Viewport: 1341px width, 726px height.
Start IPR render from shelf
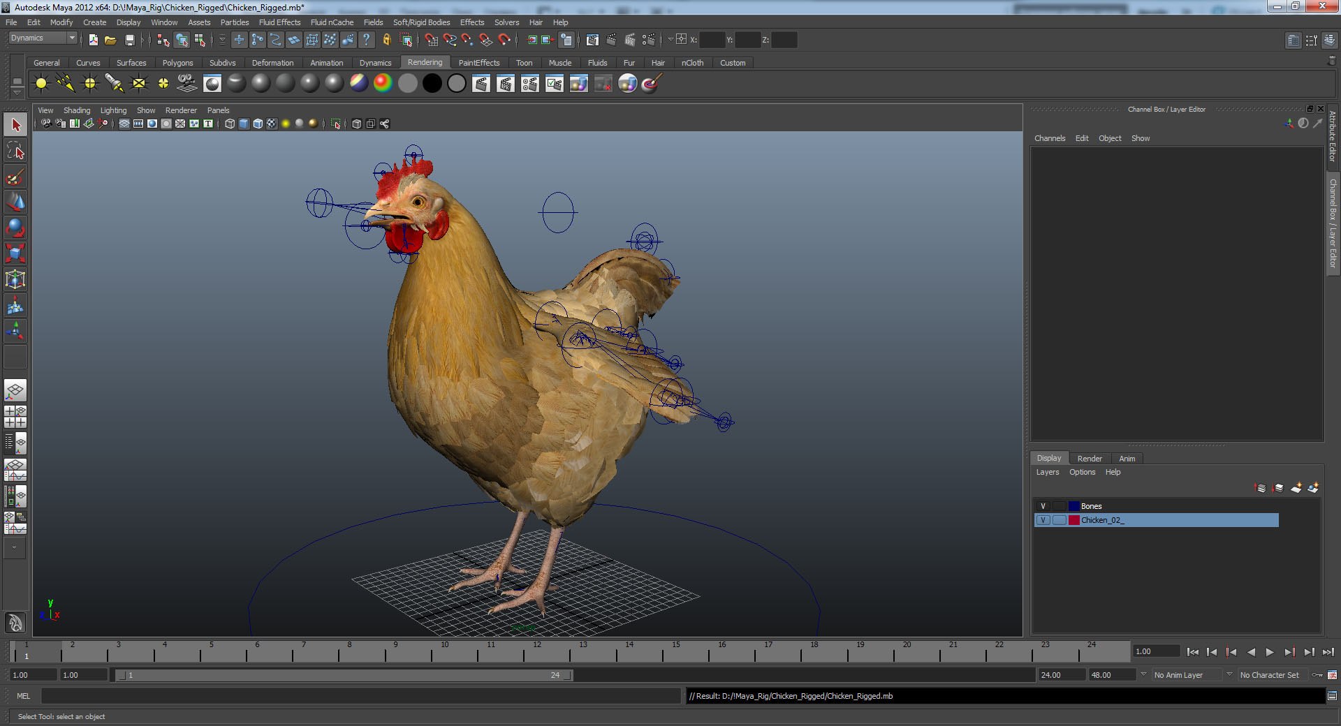click(x=506, y=84)
